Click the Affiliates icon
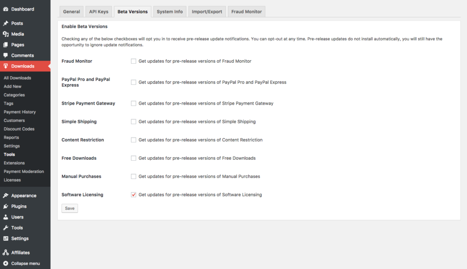The image size is (467, 269). (x=7, y=252)
